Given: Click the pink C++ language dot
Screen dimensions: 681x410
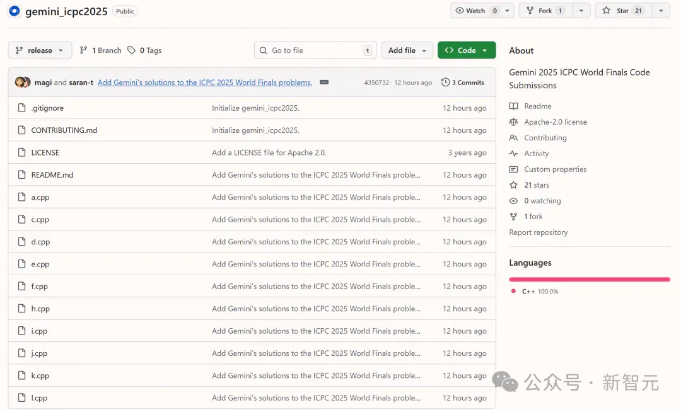Looking at the screenshot, I should 513,291.
